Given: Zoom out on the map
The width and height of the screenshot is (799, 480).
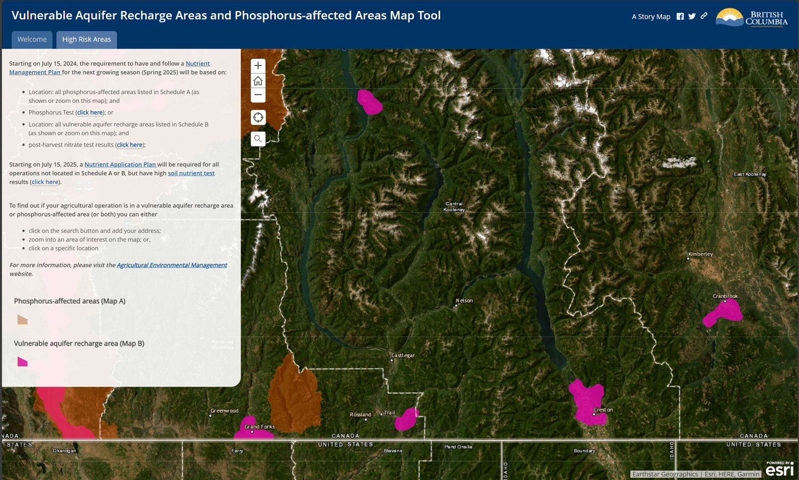Looking at the screenshot, I should click(258, 95).
